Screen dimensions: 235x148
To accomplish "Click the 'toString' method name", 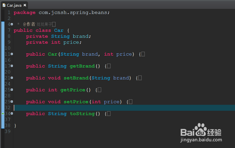I will point(82,114).
